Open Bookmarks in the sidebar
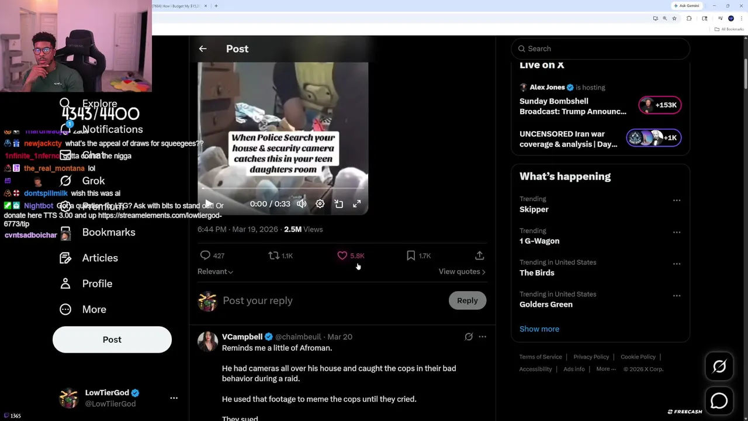Screen dimensions: 748x421 tap(98, 232)
